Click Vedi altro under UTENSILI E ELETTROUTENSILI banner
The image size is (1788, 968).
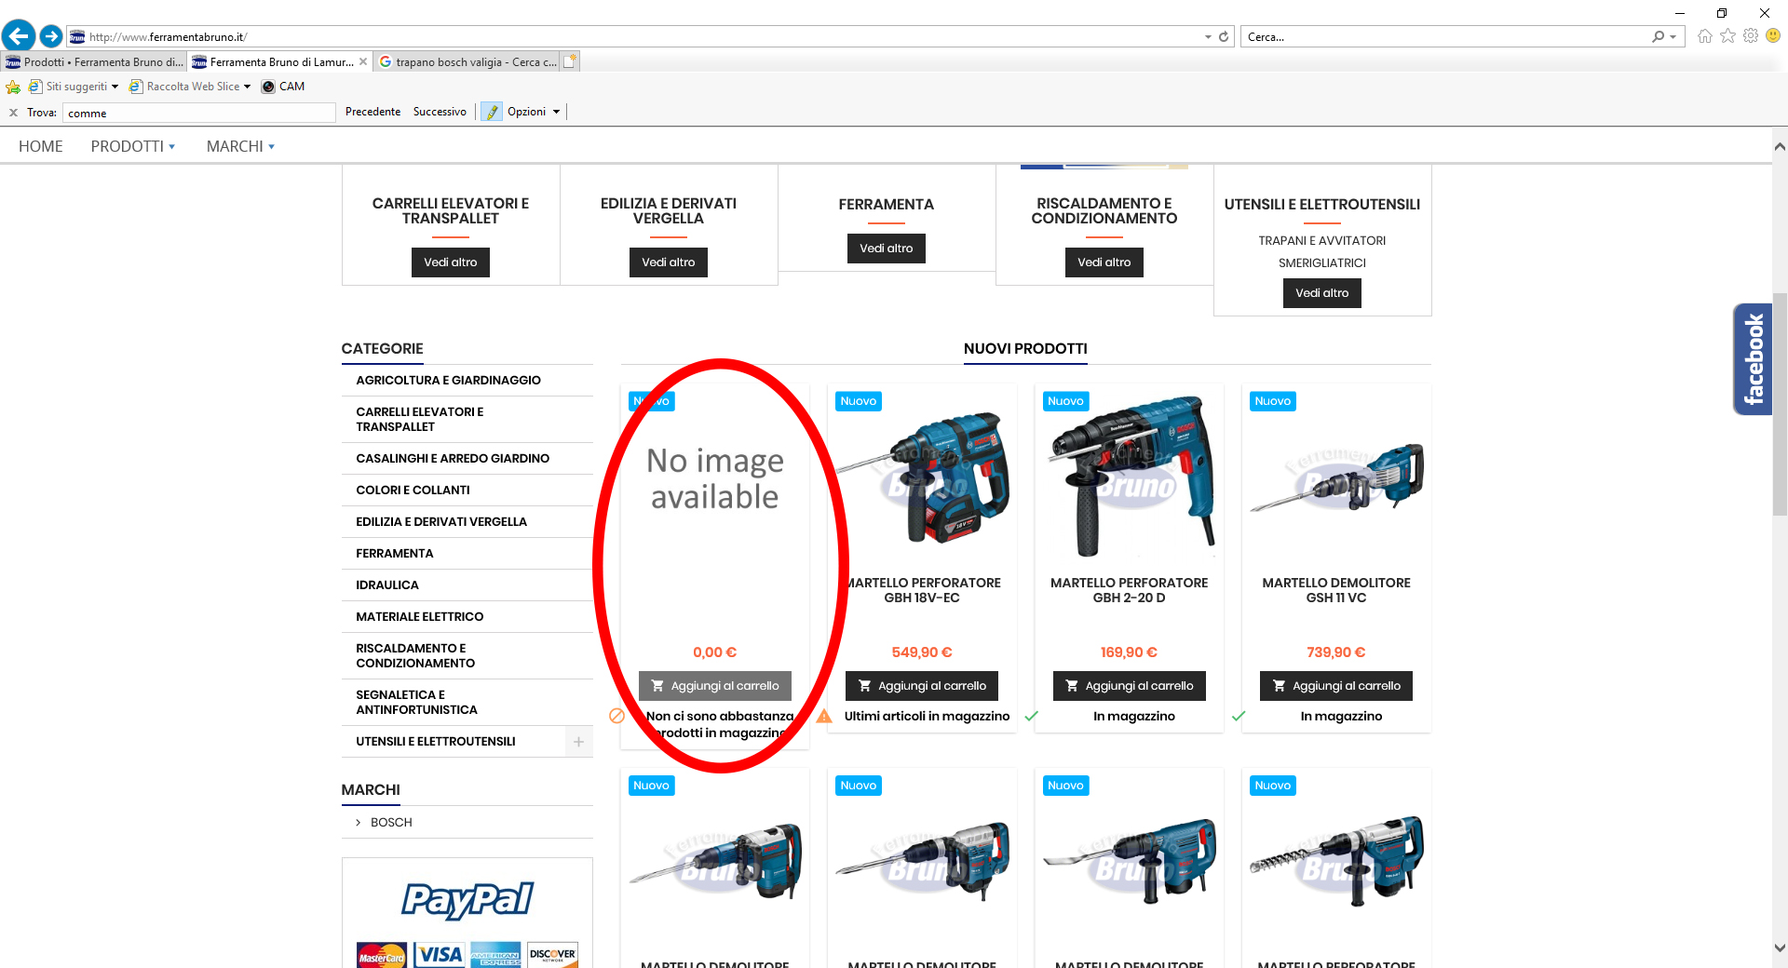(1322, 293)
